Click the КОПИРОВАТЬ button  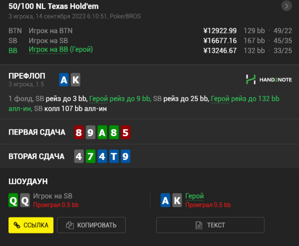91,225
